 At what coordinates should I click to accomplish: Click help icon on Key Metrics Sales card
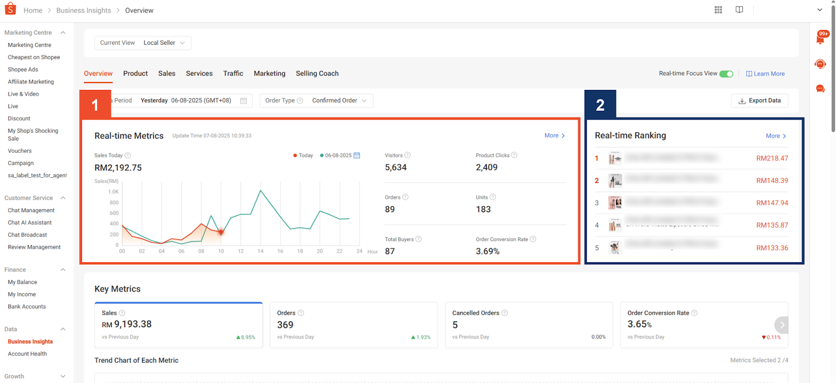(122, 313)
